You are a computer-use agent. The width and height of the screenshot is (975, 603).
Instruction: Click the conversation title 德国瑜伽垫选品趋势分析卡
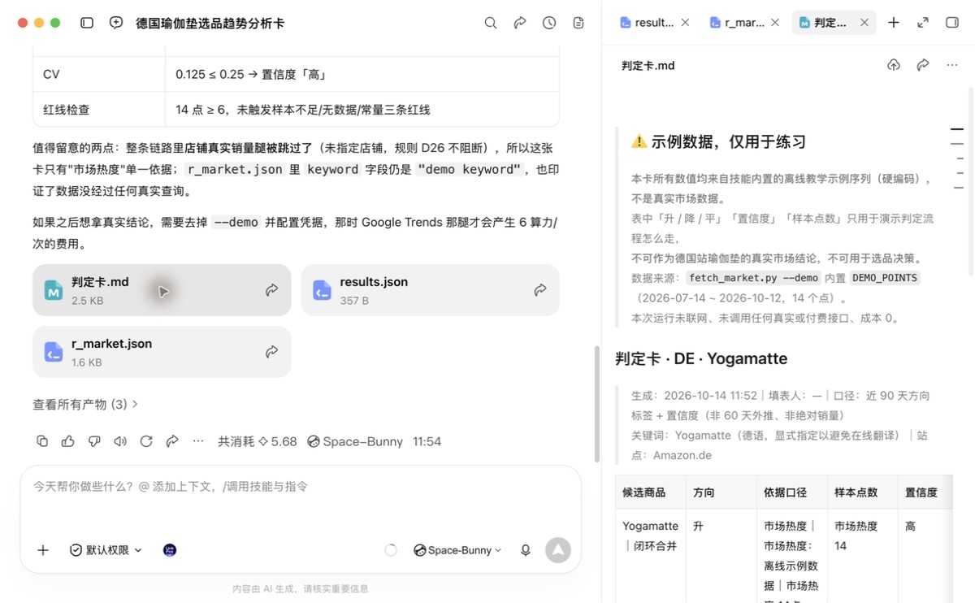[210, 23]
